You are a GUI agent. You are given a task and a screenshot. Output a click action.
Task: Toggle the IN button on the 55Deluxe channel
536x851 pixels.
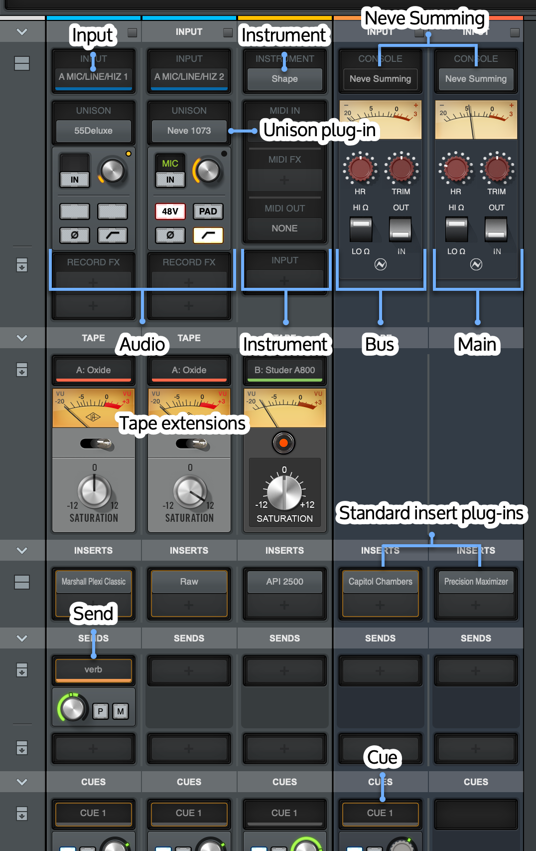click(75, 180)
